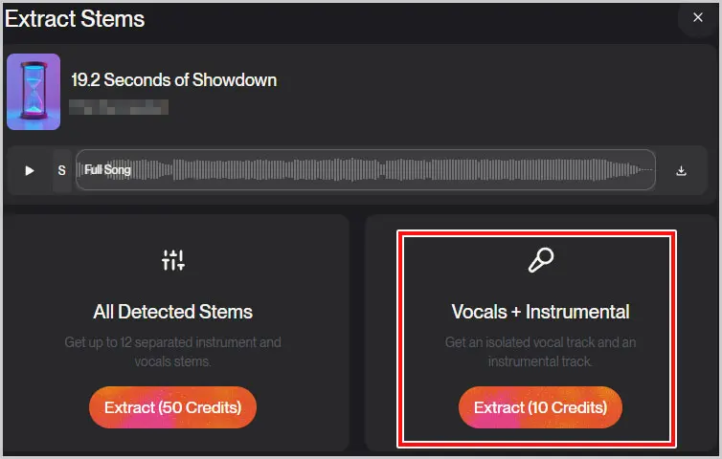
Task: Download the Full Song audio
Action: point(681,170)
